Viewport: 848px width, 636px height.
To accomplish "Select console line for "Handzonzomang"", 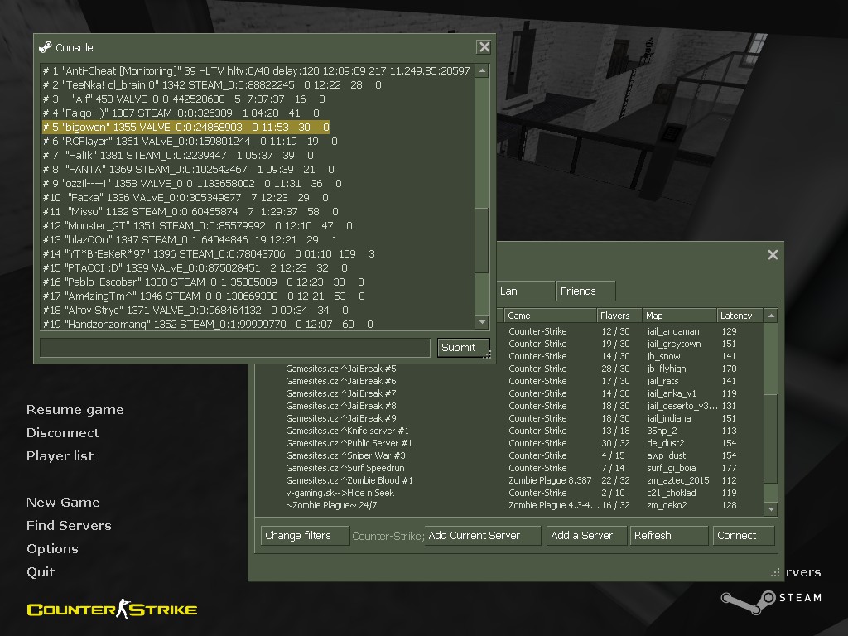I will pos(208,324).
